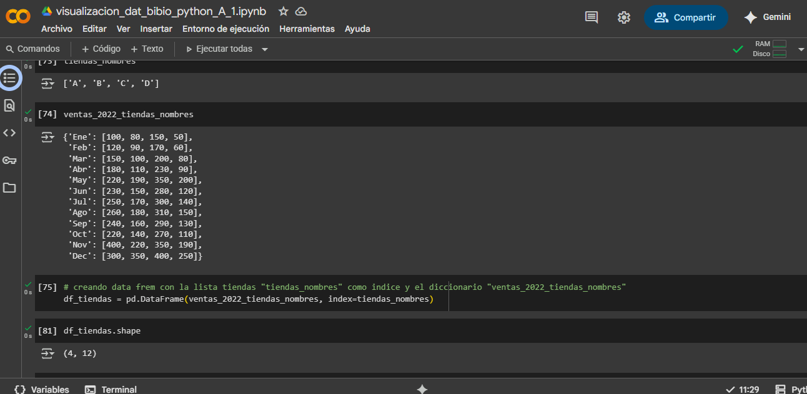Click the status checkmark beside 11:29
This screenshot has height=394, width=807.
click(x=731, y=389)
